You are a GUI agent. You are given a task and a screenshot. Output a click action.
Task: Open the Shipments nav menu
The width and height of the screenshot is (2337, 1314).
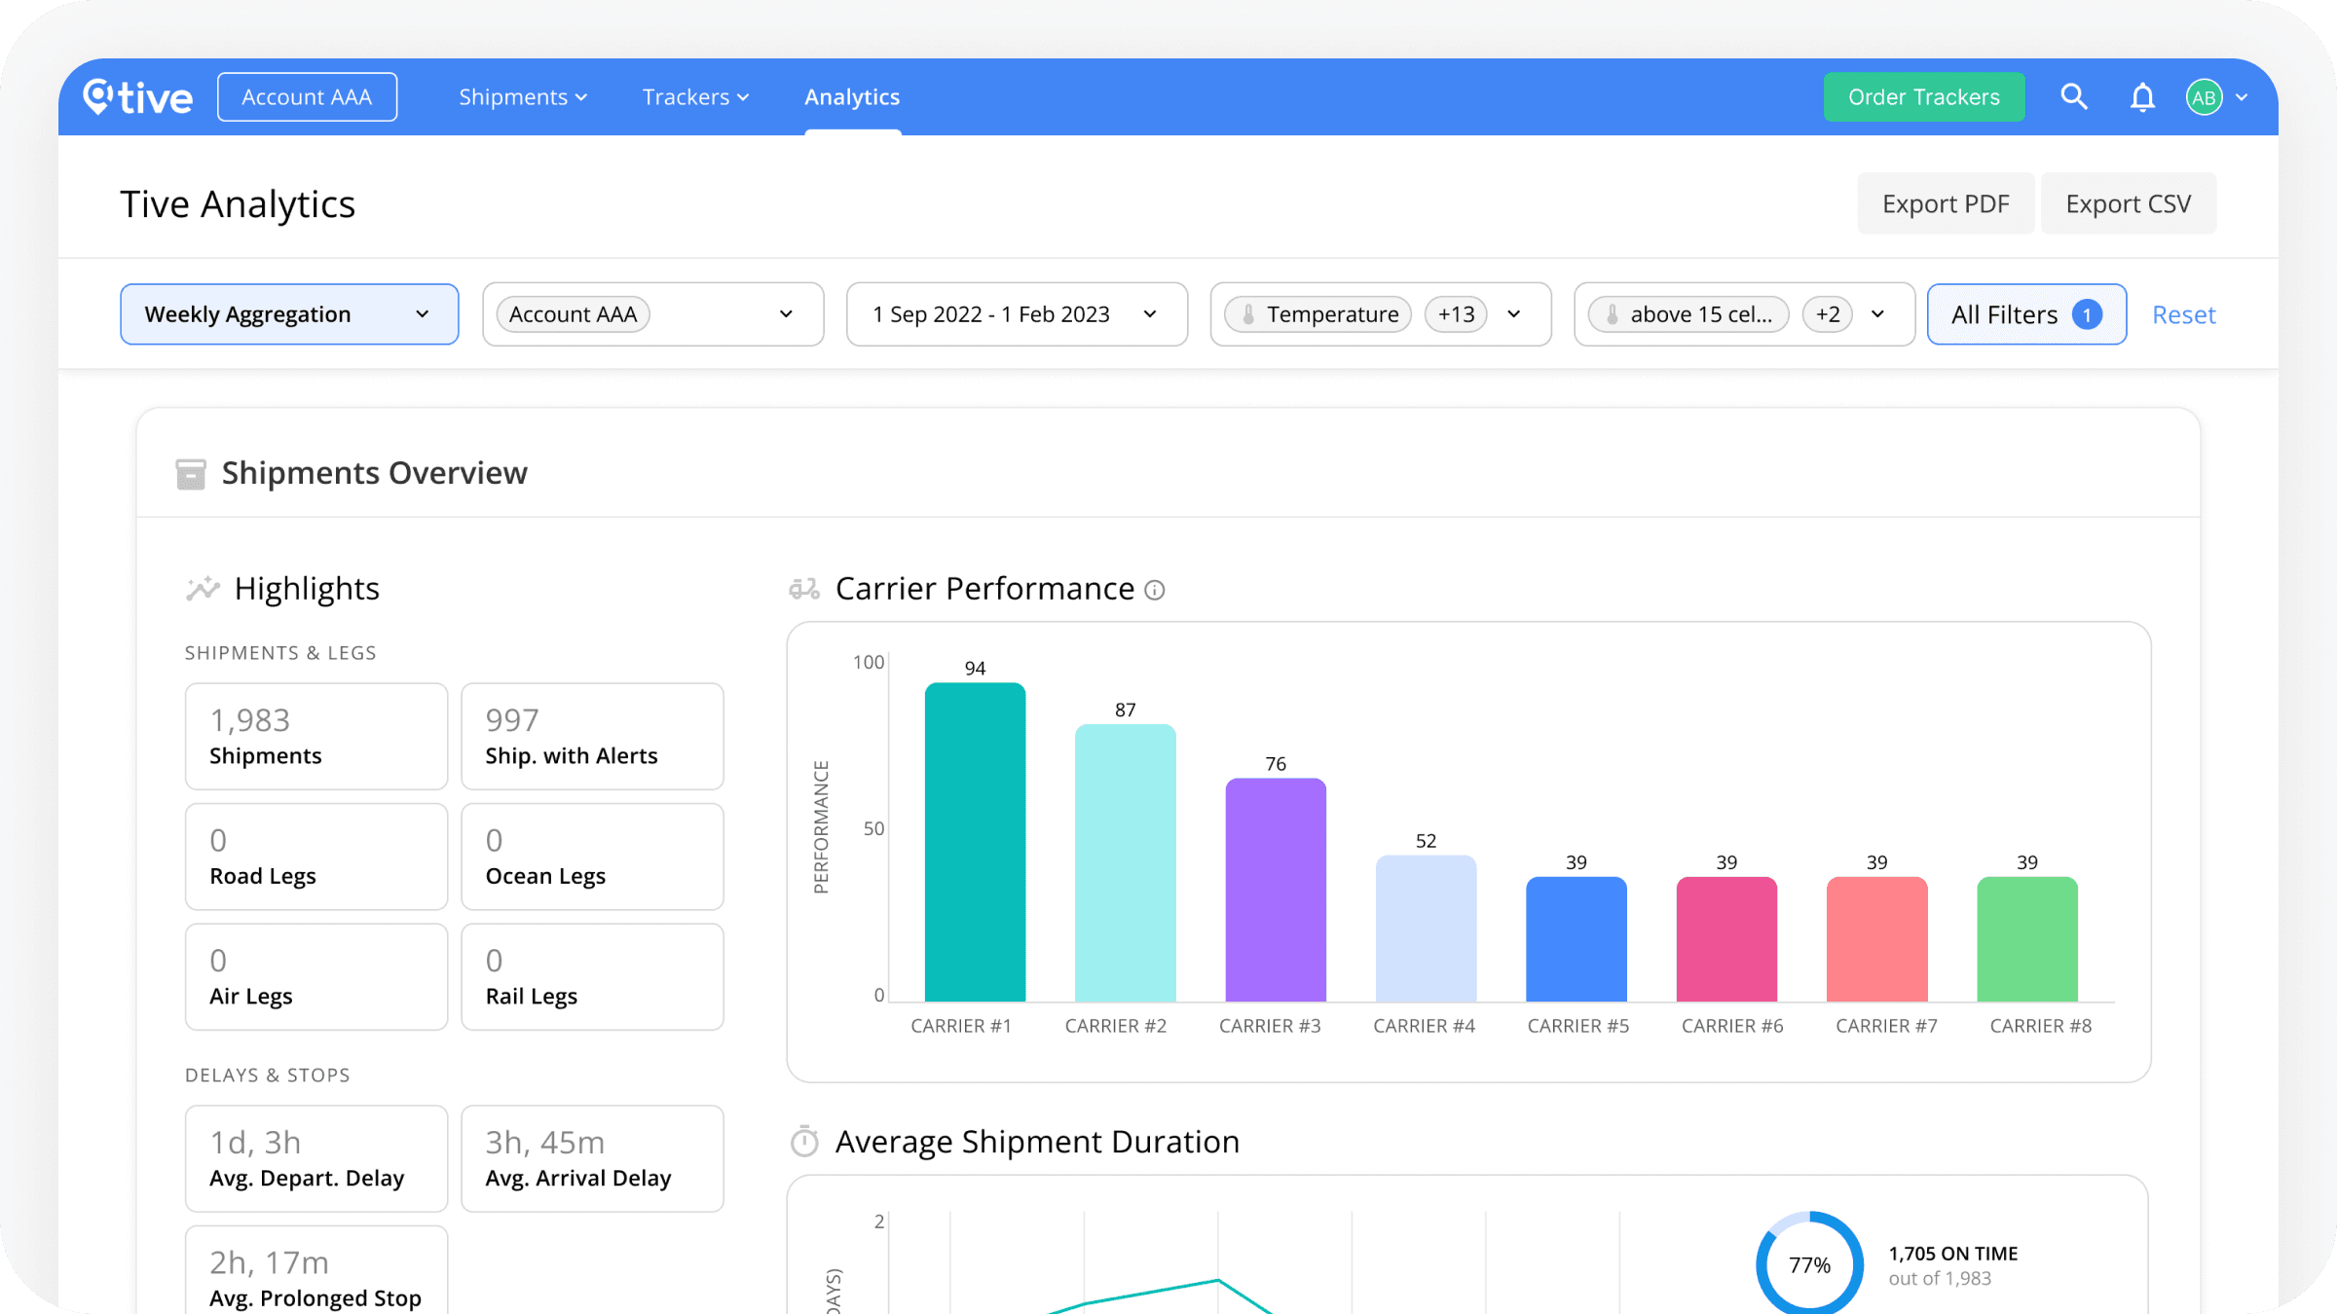coord(523,97)
